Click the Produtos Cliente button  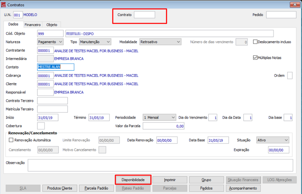tap(60, 188)
